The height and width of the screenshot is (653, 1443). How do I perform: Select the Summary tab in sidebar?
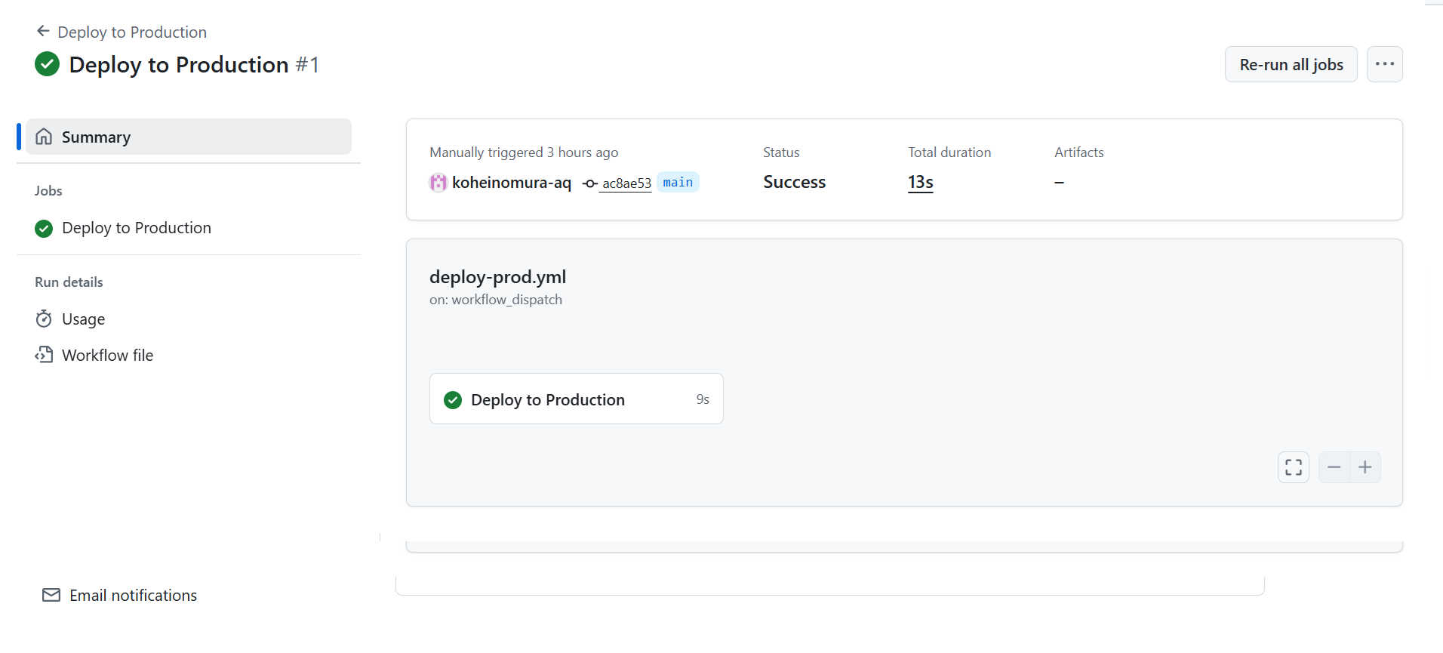tap(189, 137)
